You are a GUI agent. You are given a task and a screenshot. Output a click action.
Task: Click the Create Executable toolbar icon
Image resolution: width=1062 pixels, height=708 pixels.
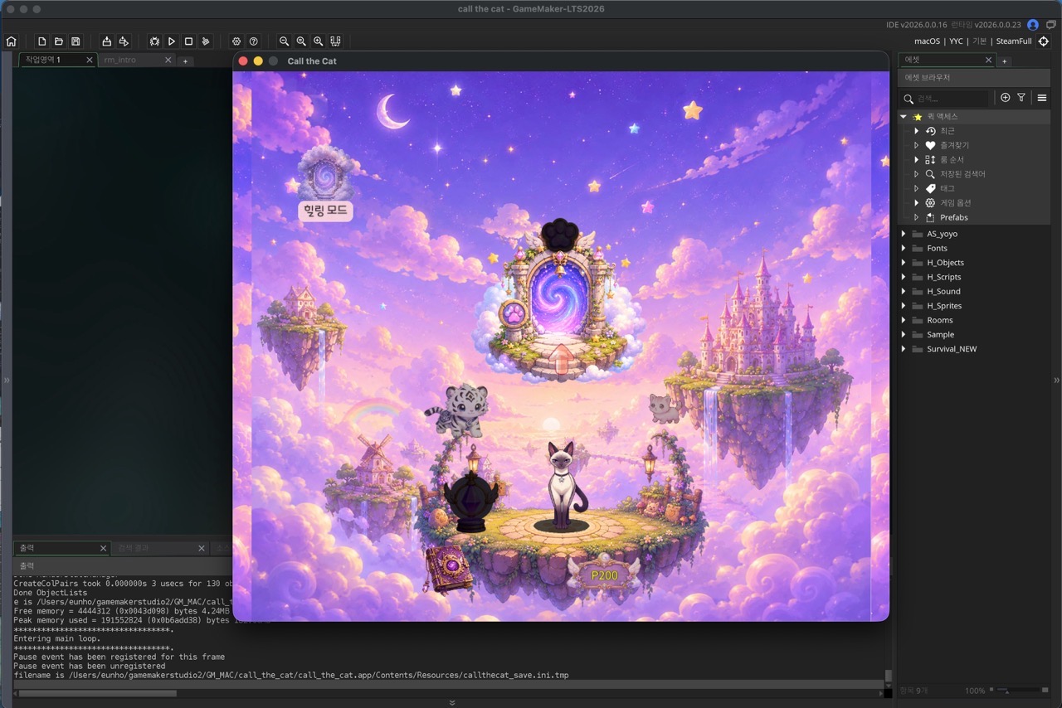(x=106, y=41)
